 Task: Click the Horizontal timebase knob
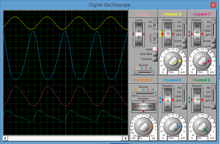tap(143, 127)
